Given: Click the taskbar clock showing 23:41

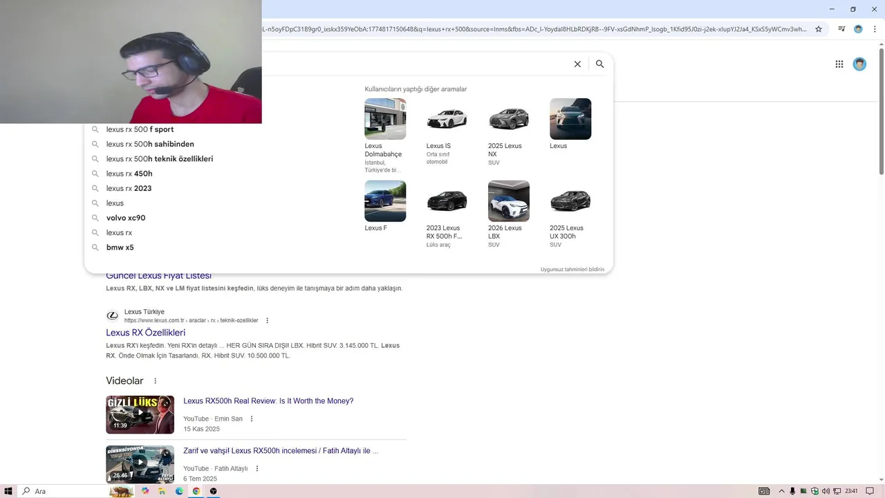Looking at the screenshot, I should (851, 491).
